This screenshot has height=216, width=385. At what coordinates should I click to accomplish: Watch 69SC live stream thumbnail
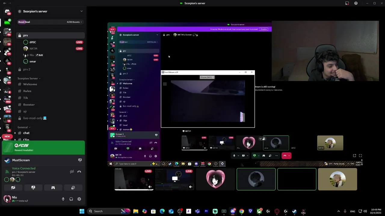[x=134, y=179]
